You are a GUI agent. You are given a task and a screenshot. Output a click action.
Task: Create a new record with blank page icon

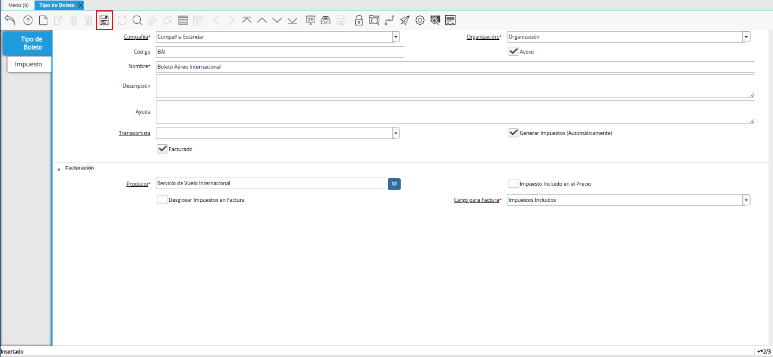coord(43,20)
